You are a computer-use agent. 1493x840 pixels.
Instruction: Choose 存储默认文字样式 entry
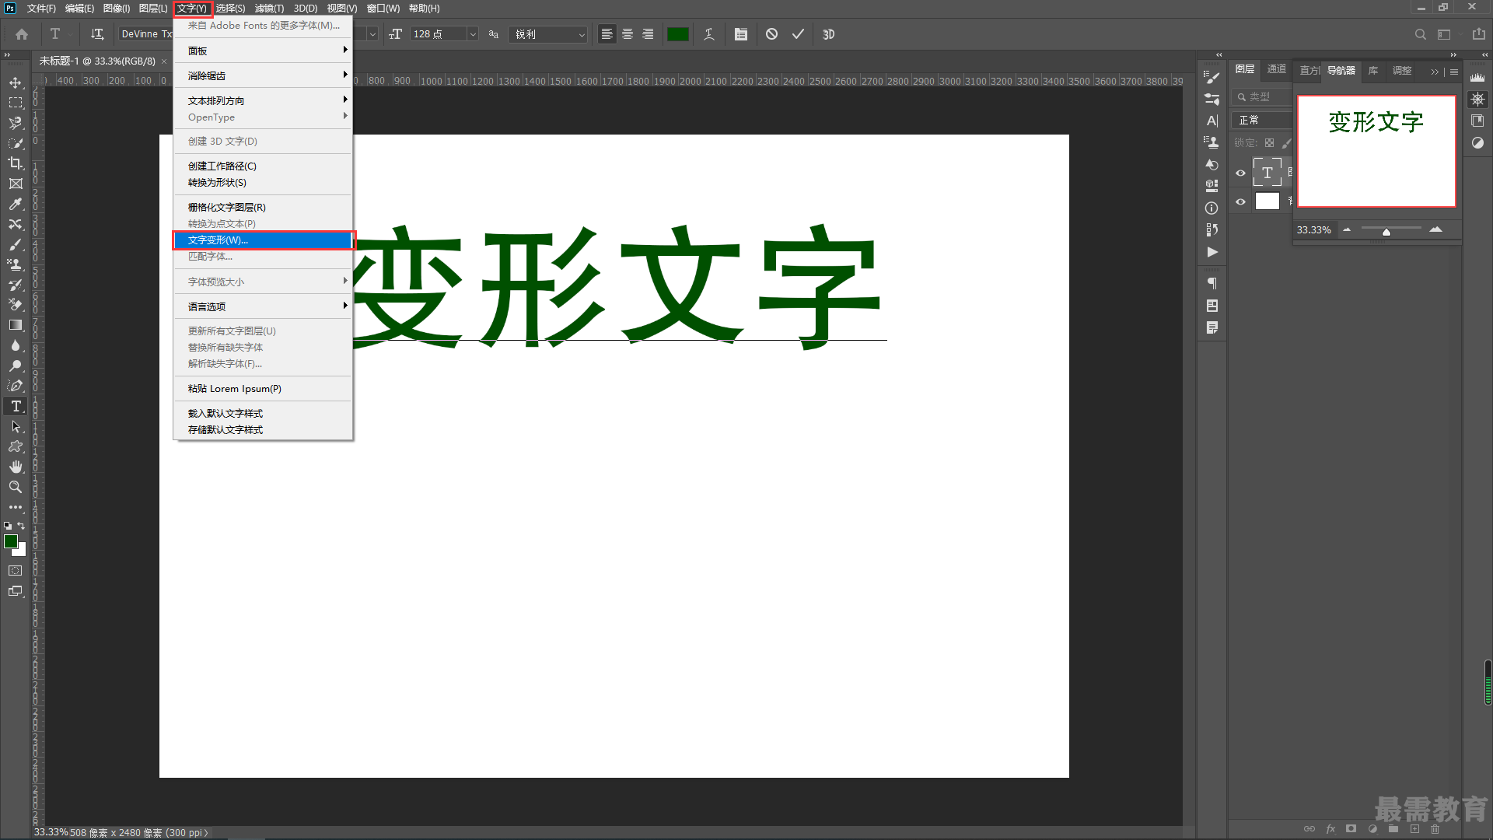pos(263,429)
